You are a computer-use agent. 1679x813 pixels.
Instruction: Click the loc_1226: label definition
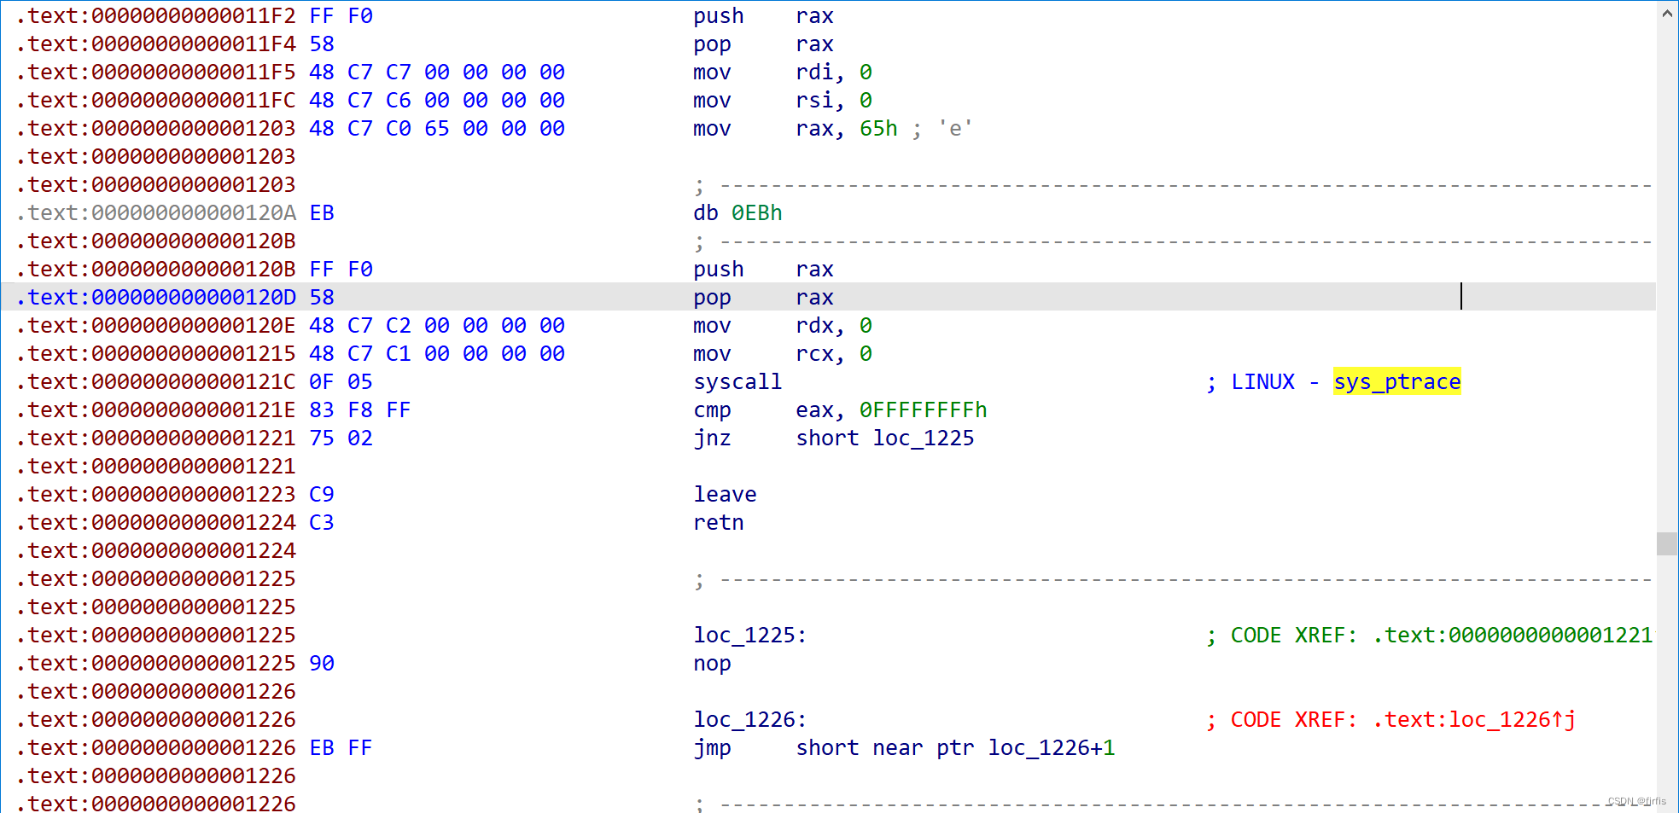point(749,720)
